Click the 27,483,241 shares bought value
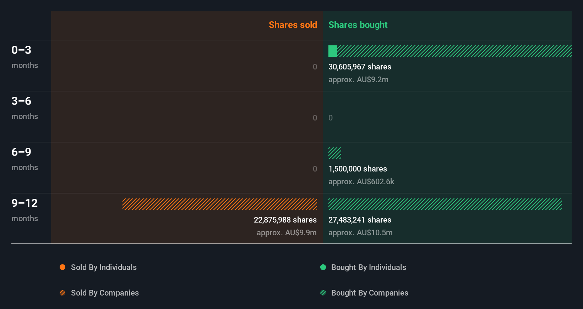Viewport: 583px width, 309px height. [x=360, y=220]
